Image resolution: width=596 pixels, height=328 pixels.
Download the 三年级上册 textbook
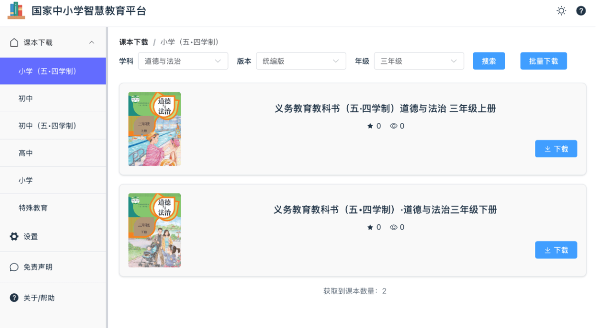(x=556, y=149)
